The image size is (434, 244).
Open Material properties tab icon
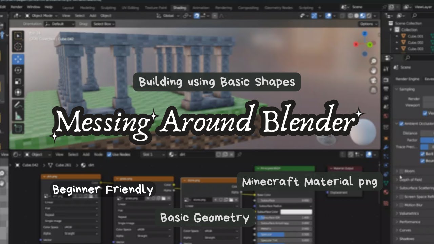click(x=386, y=192)
